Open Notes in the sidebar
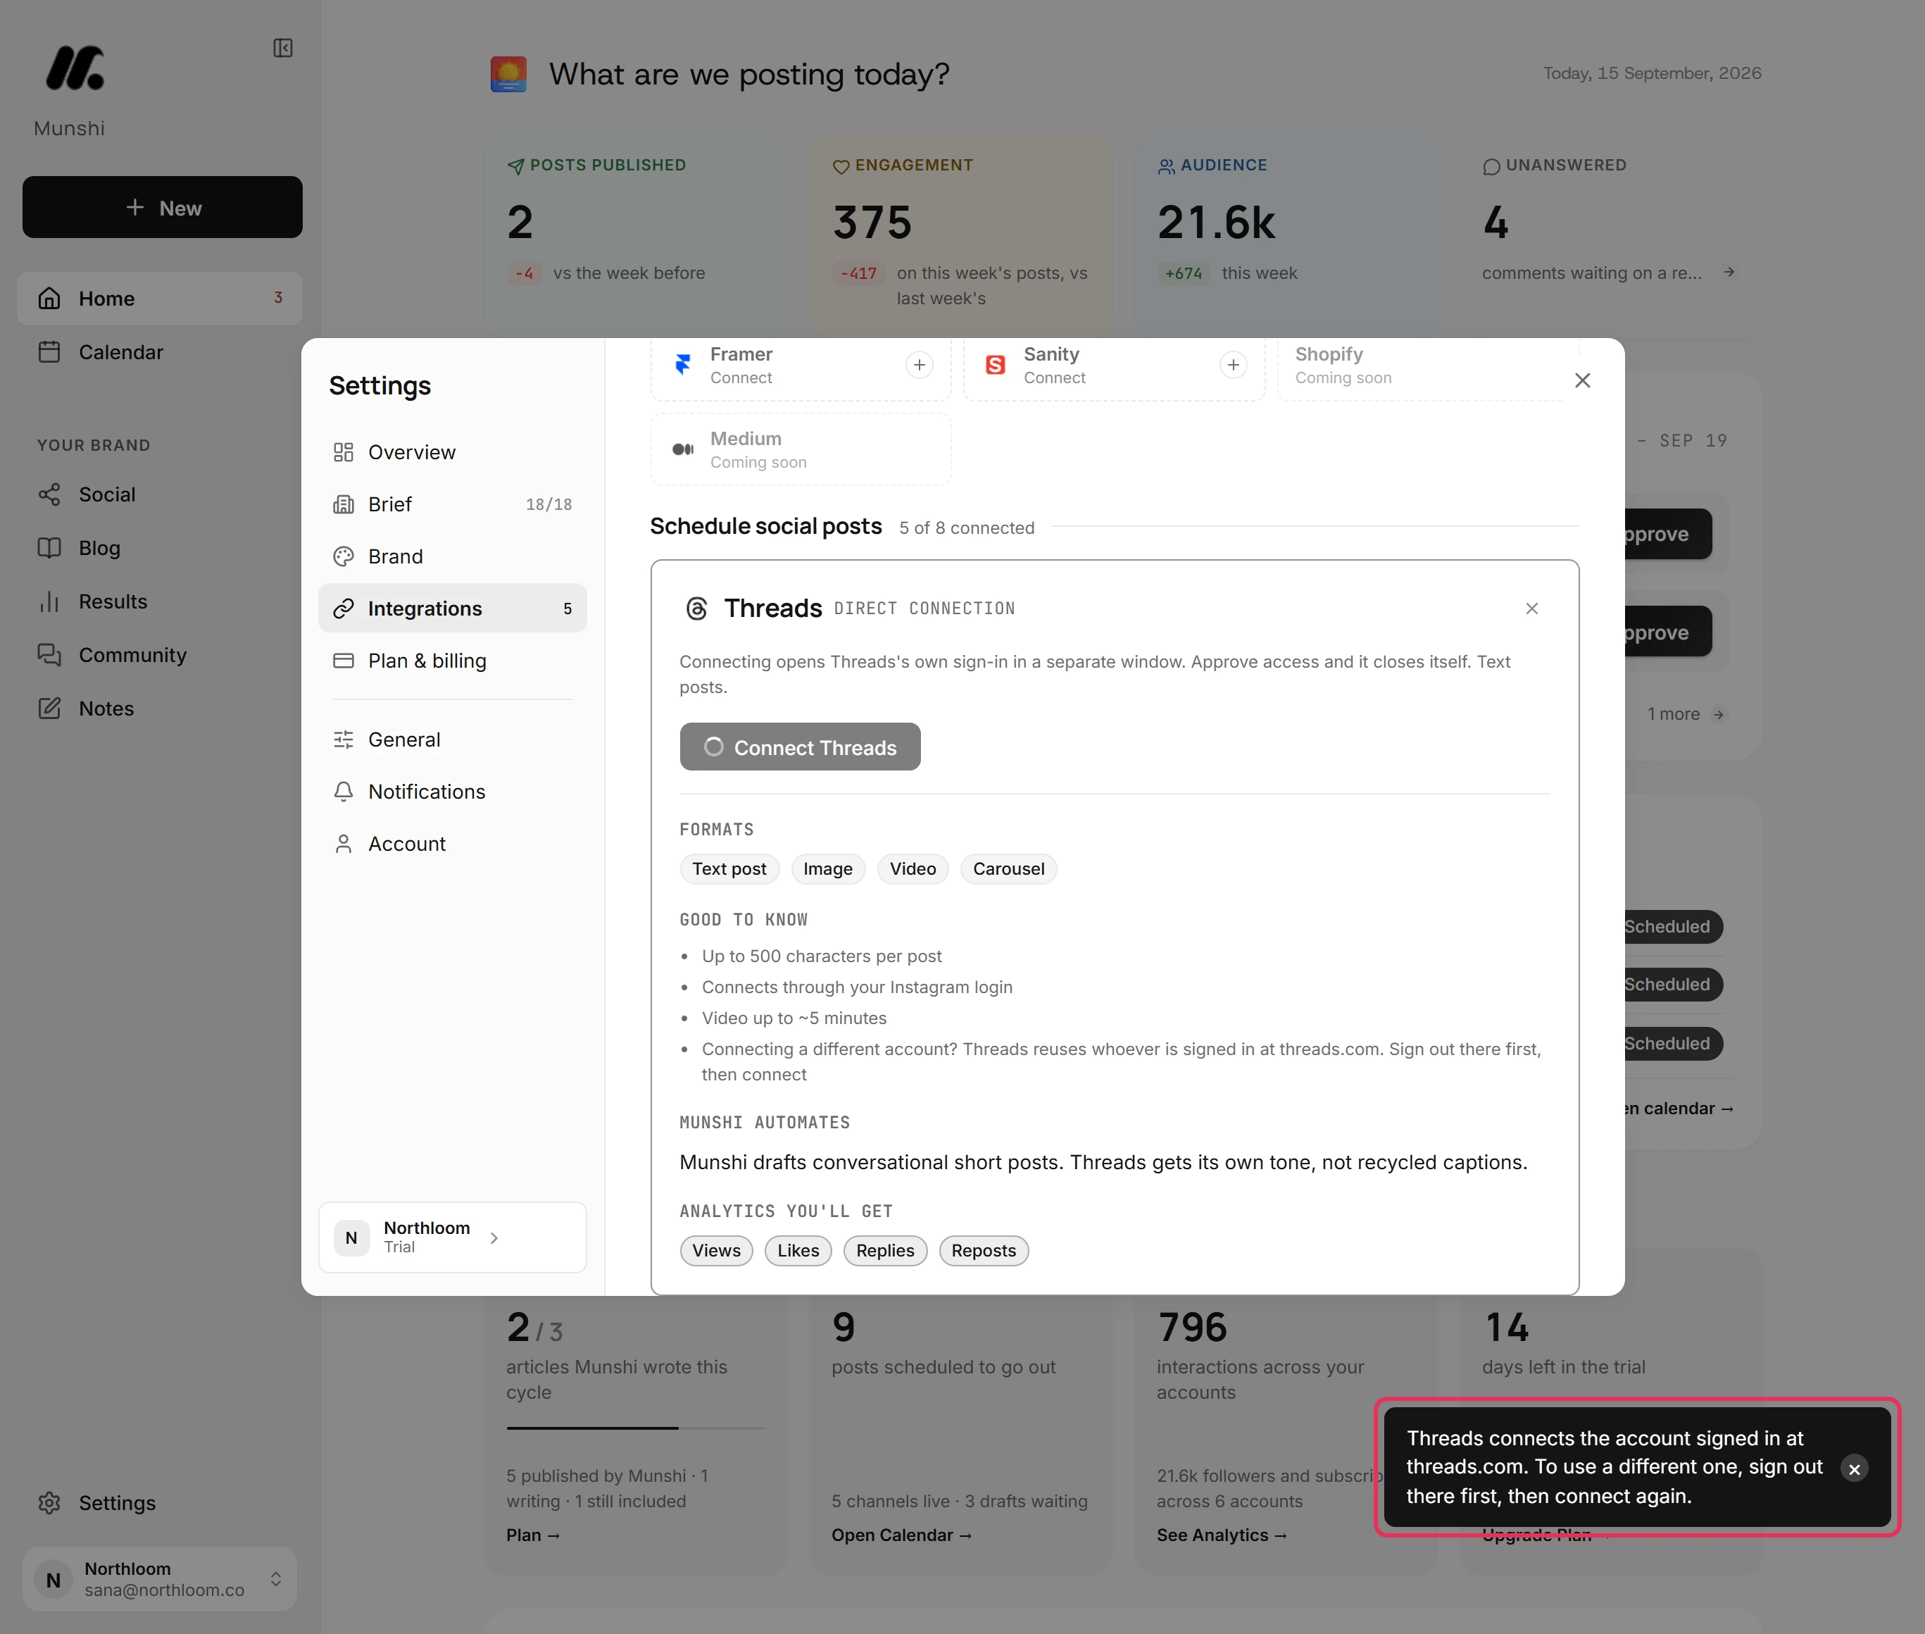 159,709
